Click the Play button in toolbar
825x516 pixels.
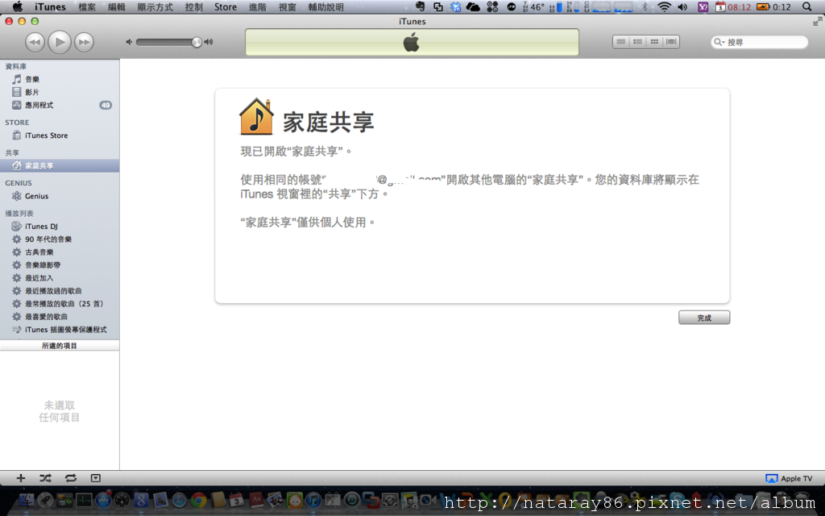60,42
